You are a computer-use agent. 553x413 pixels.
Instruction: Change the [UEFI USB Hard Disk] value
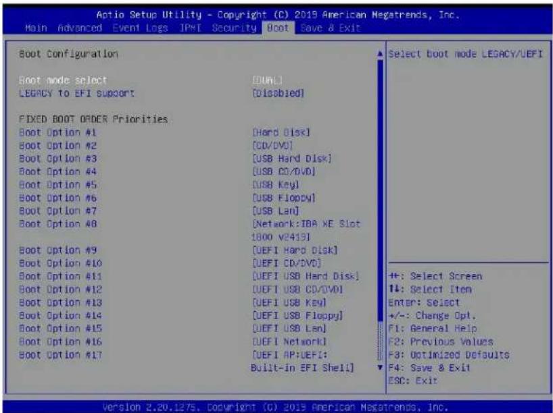coord(306,277)
